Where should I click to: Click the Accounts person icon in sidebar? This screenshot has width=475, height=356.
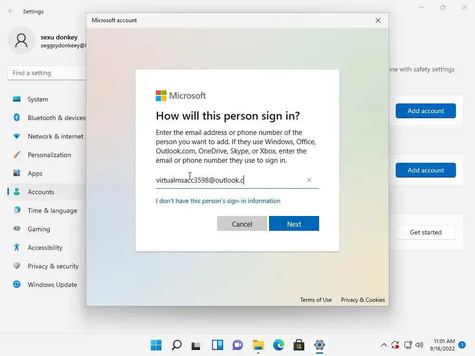pyautogui.click(x=17, y=191)
